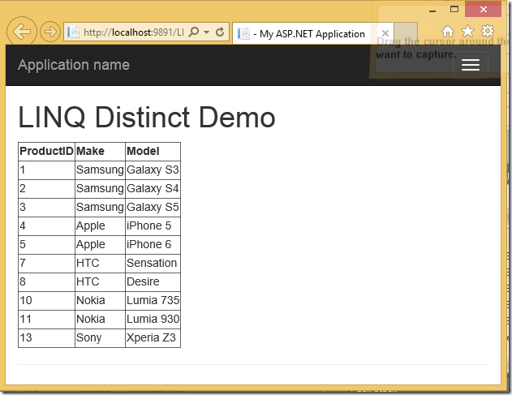This screenshot has width=512, height=395.
Task: Click the page icon in the address bar
Action: tap(73, 32)
